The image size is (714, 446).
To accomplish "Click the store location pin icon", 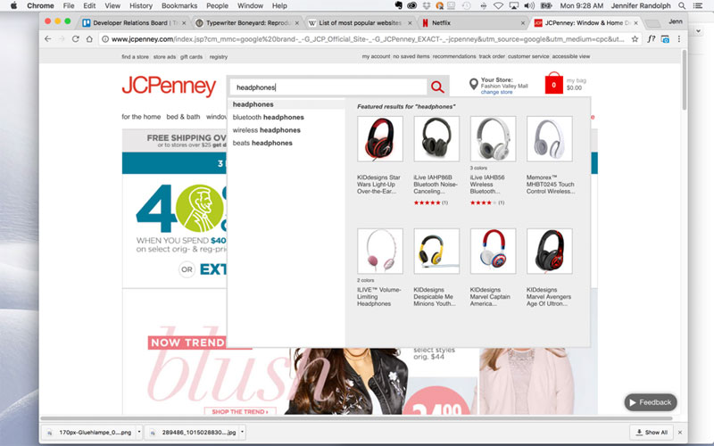I will (474, 84).
